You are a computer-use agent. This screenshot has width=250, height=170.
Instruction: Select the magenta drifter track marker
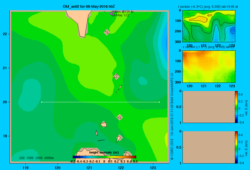(x=111, y=13)
